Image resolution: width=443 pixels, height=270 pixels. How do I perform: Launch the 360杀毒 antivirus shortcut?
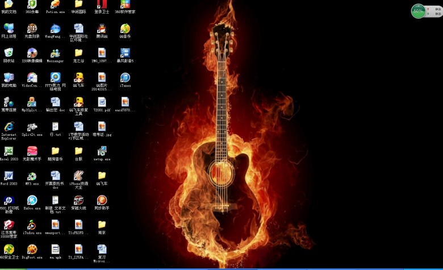click(x=32, y=4)
